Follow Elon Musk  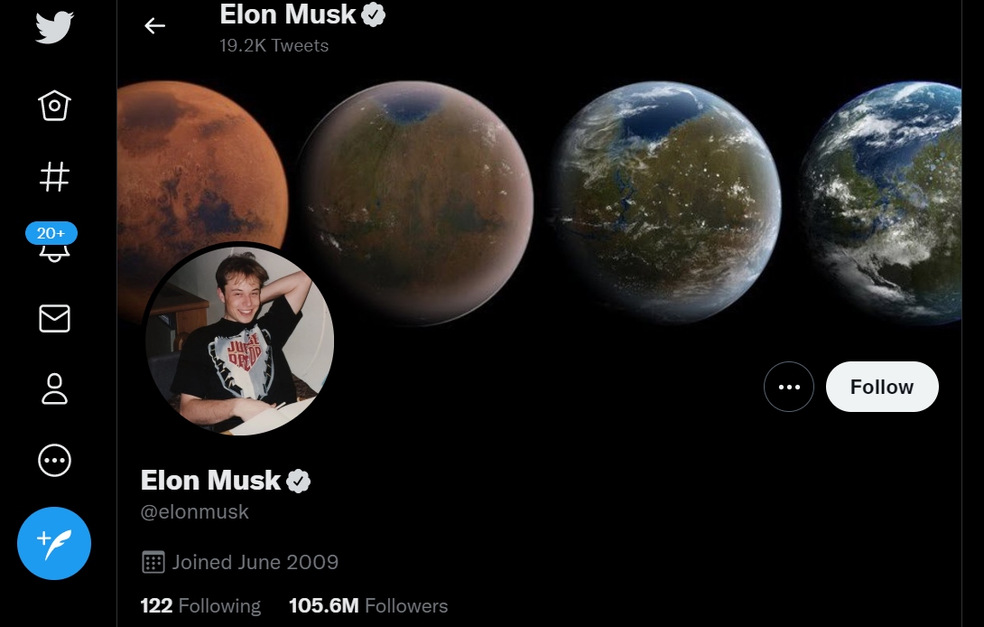click(x=882, y=387)
